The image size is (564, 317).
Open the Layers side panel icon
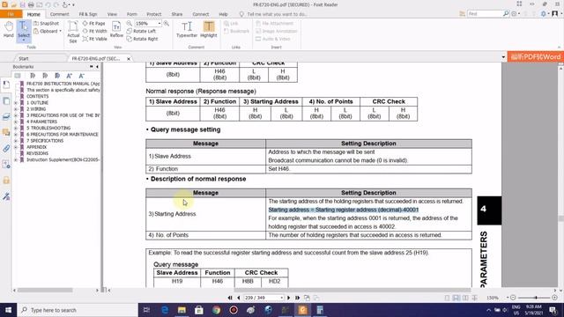coord(6,116)
